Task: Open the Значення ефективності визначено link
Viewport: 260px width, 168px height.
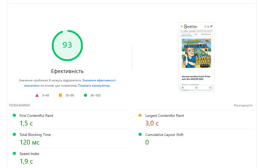Action: [99, 81]
